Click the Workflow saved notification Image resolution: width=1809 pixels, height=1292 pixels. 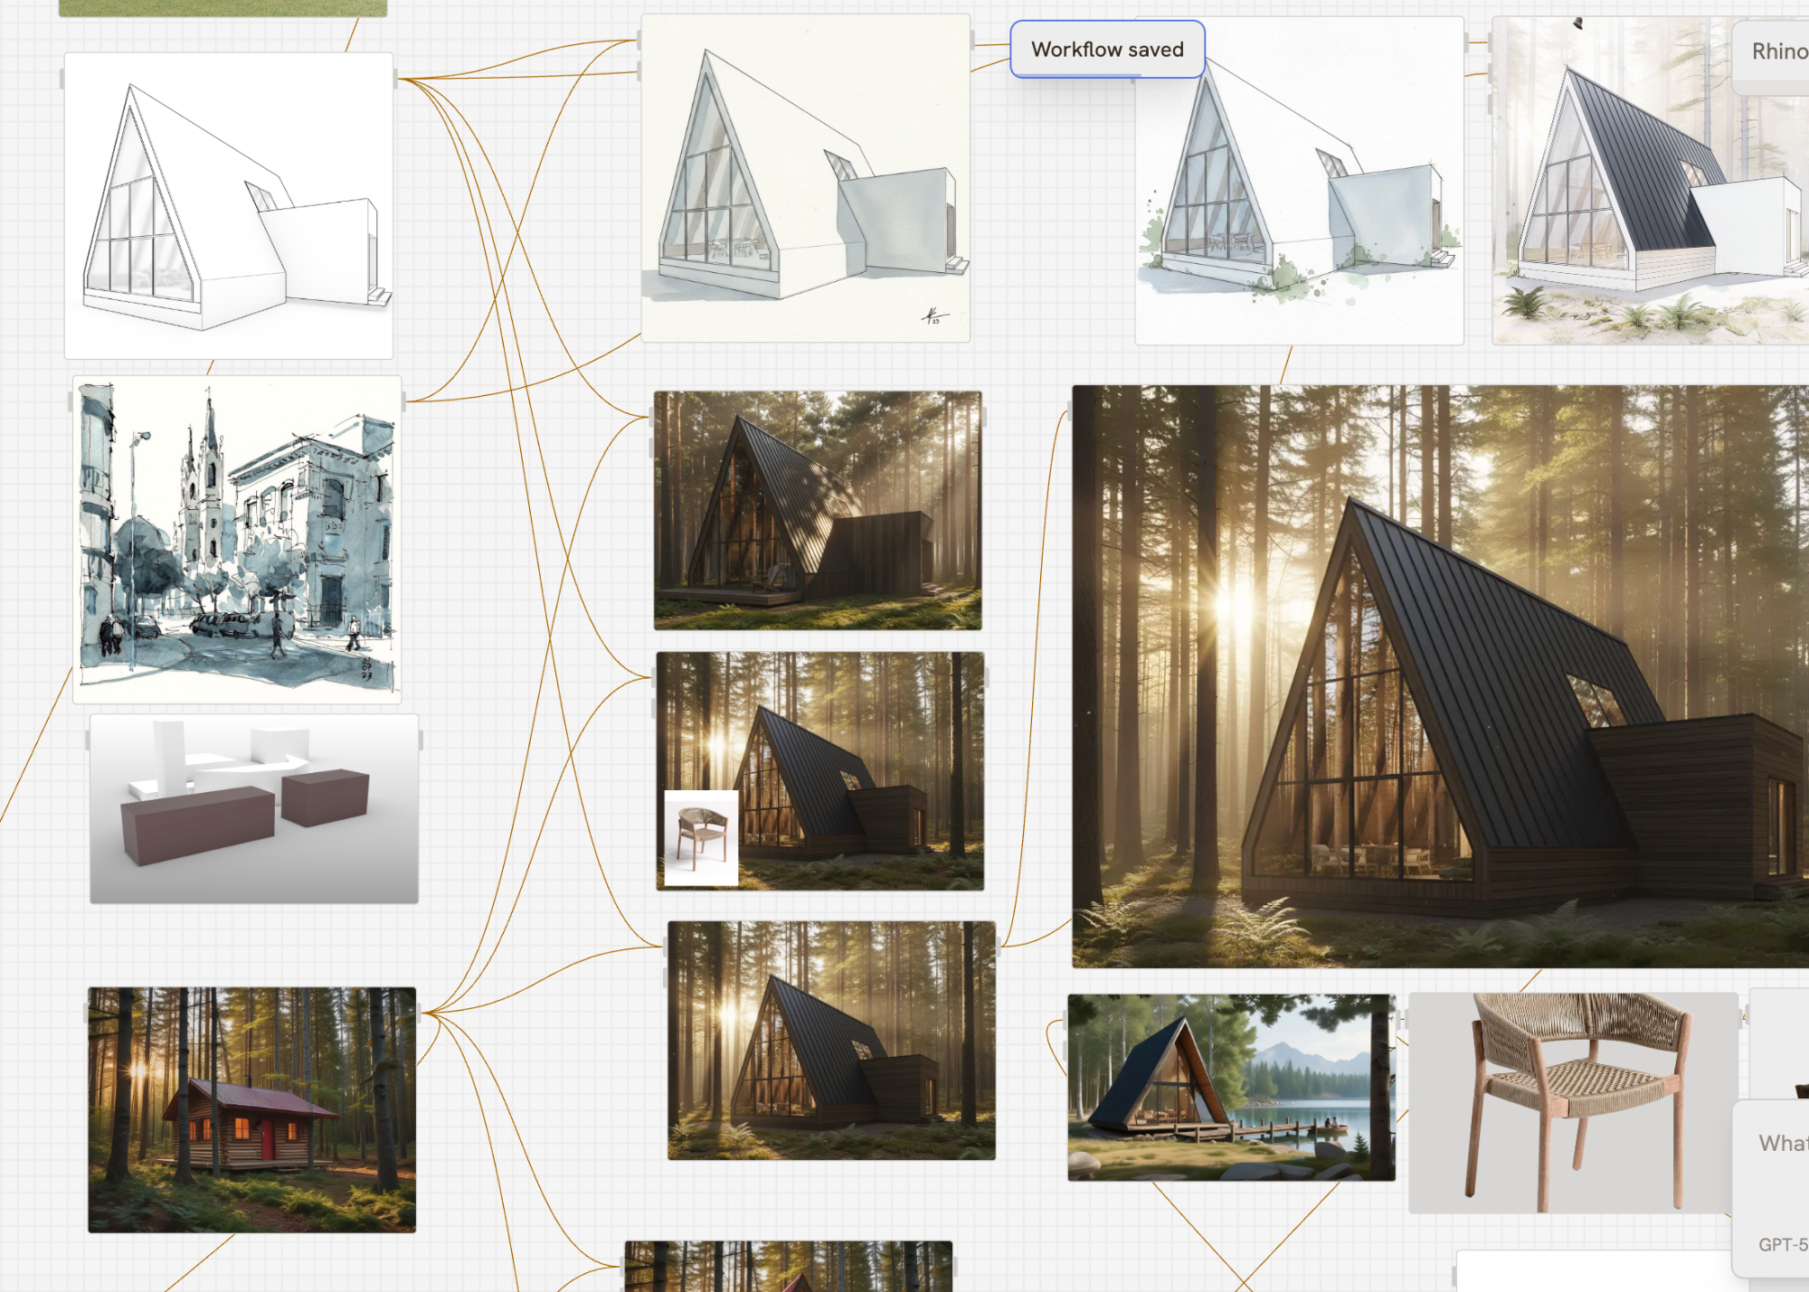click(x=1107, y=50)
